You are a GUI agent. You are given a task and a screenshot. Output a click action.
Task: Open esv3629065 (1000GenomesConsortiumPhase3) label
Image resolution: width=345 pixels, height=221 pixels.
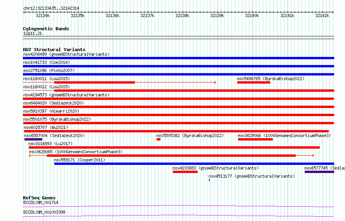pos(76,152)
